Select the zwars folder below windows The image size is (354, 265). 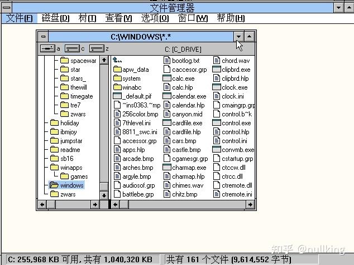63,194
